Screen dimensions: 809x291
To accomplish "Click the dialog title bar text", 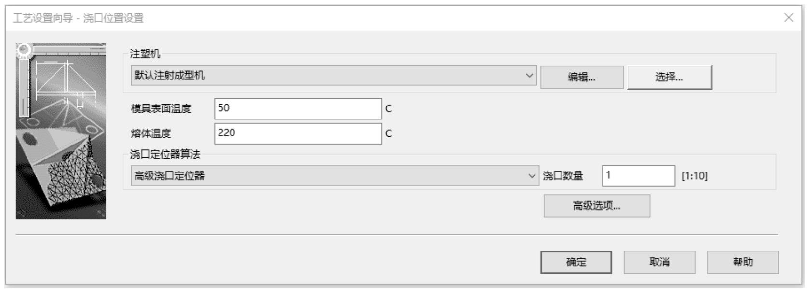I will 78,18.
